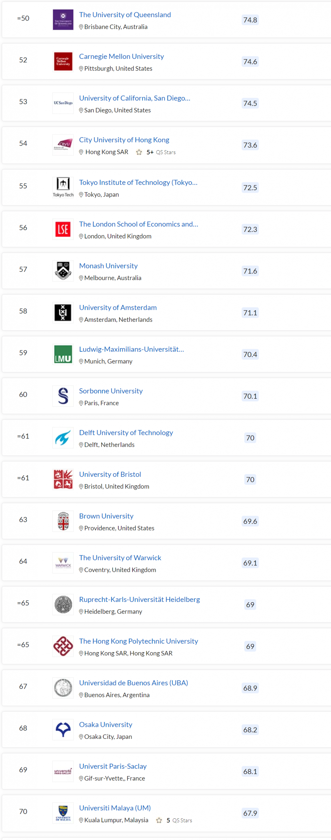
Task: Open the Brown University link
Action: pos(106,516)
